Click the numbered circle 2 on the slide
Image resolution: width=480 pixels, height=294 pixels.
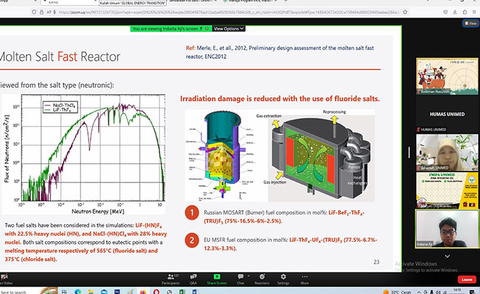click(x=192, y=240)
